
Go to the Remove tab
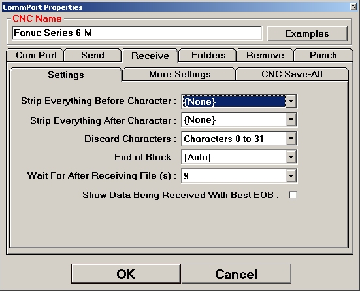tap(265, 56)
